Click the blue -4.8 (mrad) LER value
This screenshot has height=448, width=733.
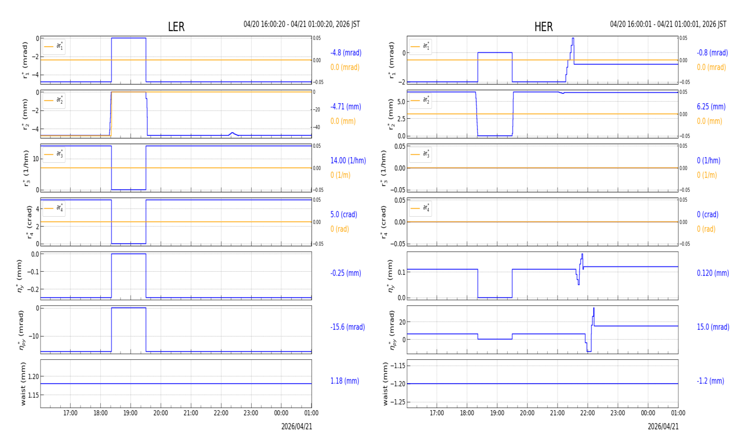coord(346,53)
